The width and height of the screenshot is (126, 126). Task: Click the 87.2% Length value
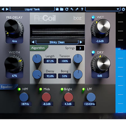tap(50, 61)
